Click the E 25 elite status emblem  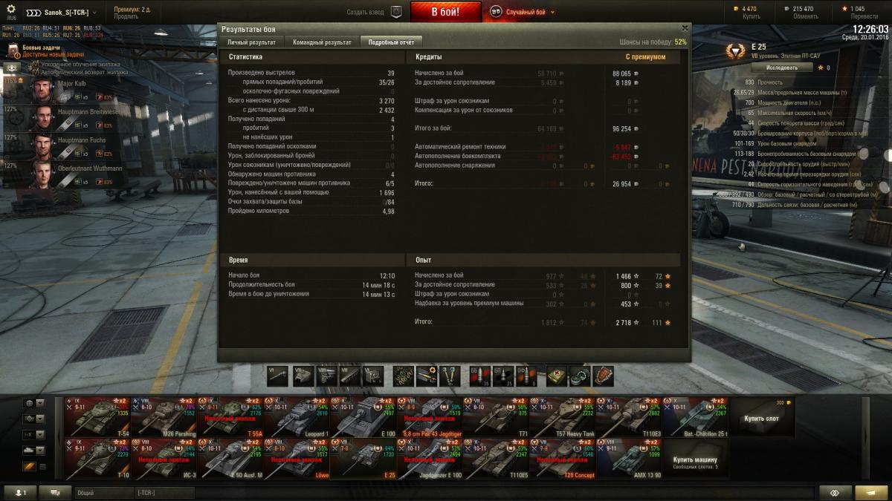click(x=735, y=51)
